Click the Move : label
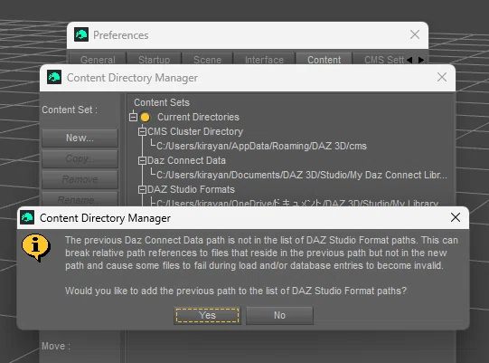489x363 pixels. coord(56,346)
